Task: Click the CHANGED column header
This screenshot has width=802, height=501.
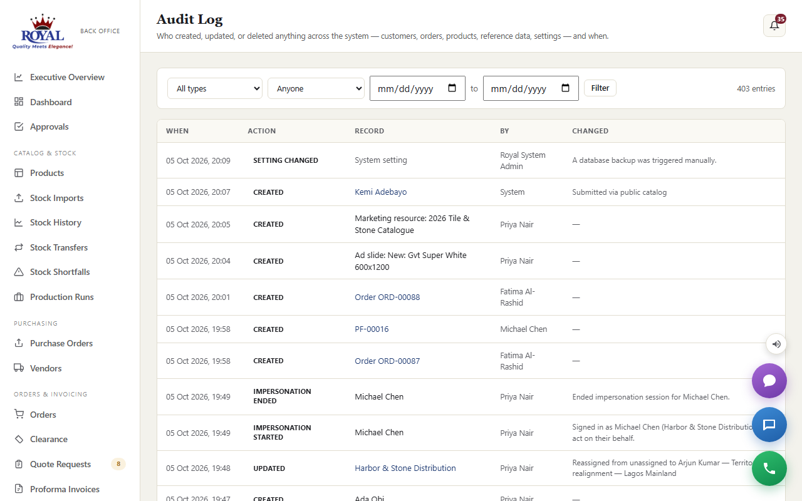Action: (590, 131)
